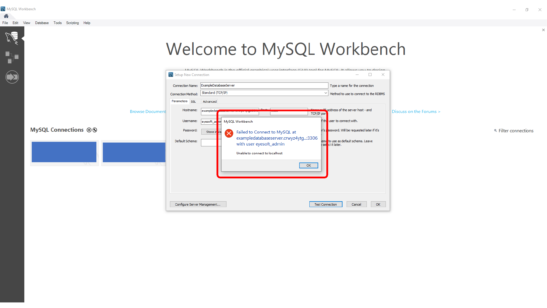Open Browse Documentation link
This screenshot has height=308, width=547.
(148, 111)
